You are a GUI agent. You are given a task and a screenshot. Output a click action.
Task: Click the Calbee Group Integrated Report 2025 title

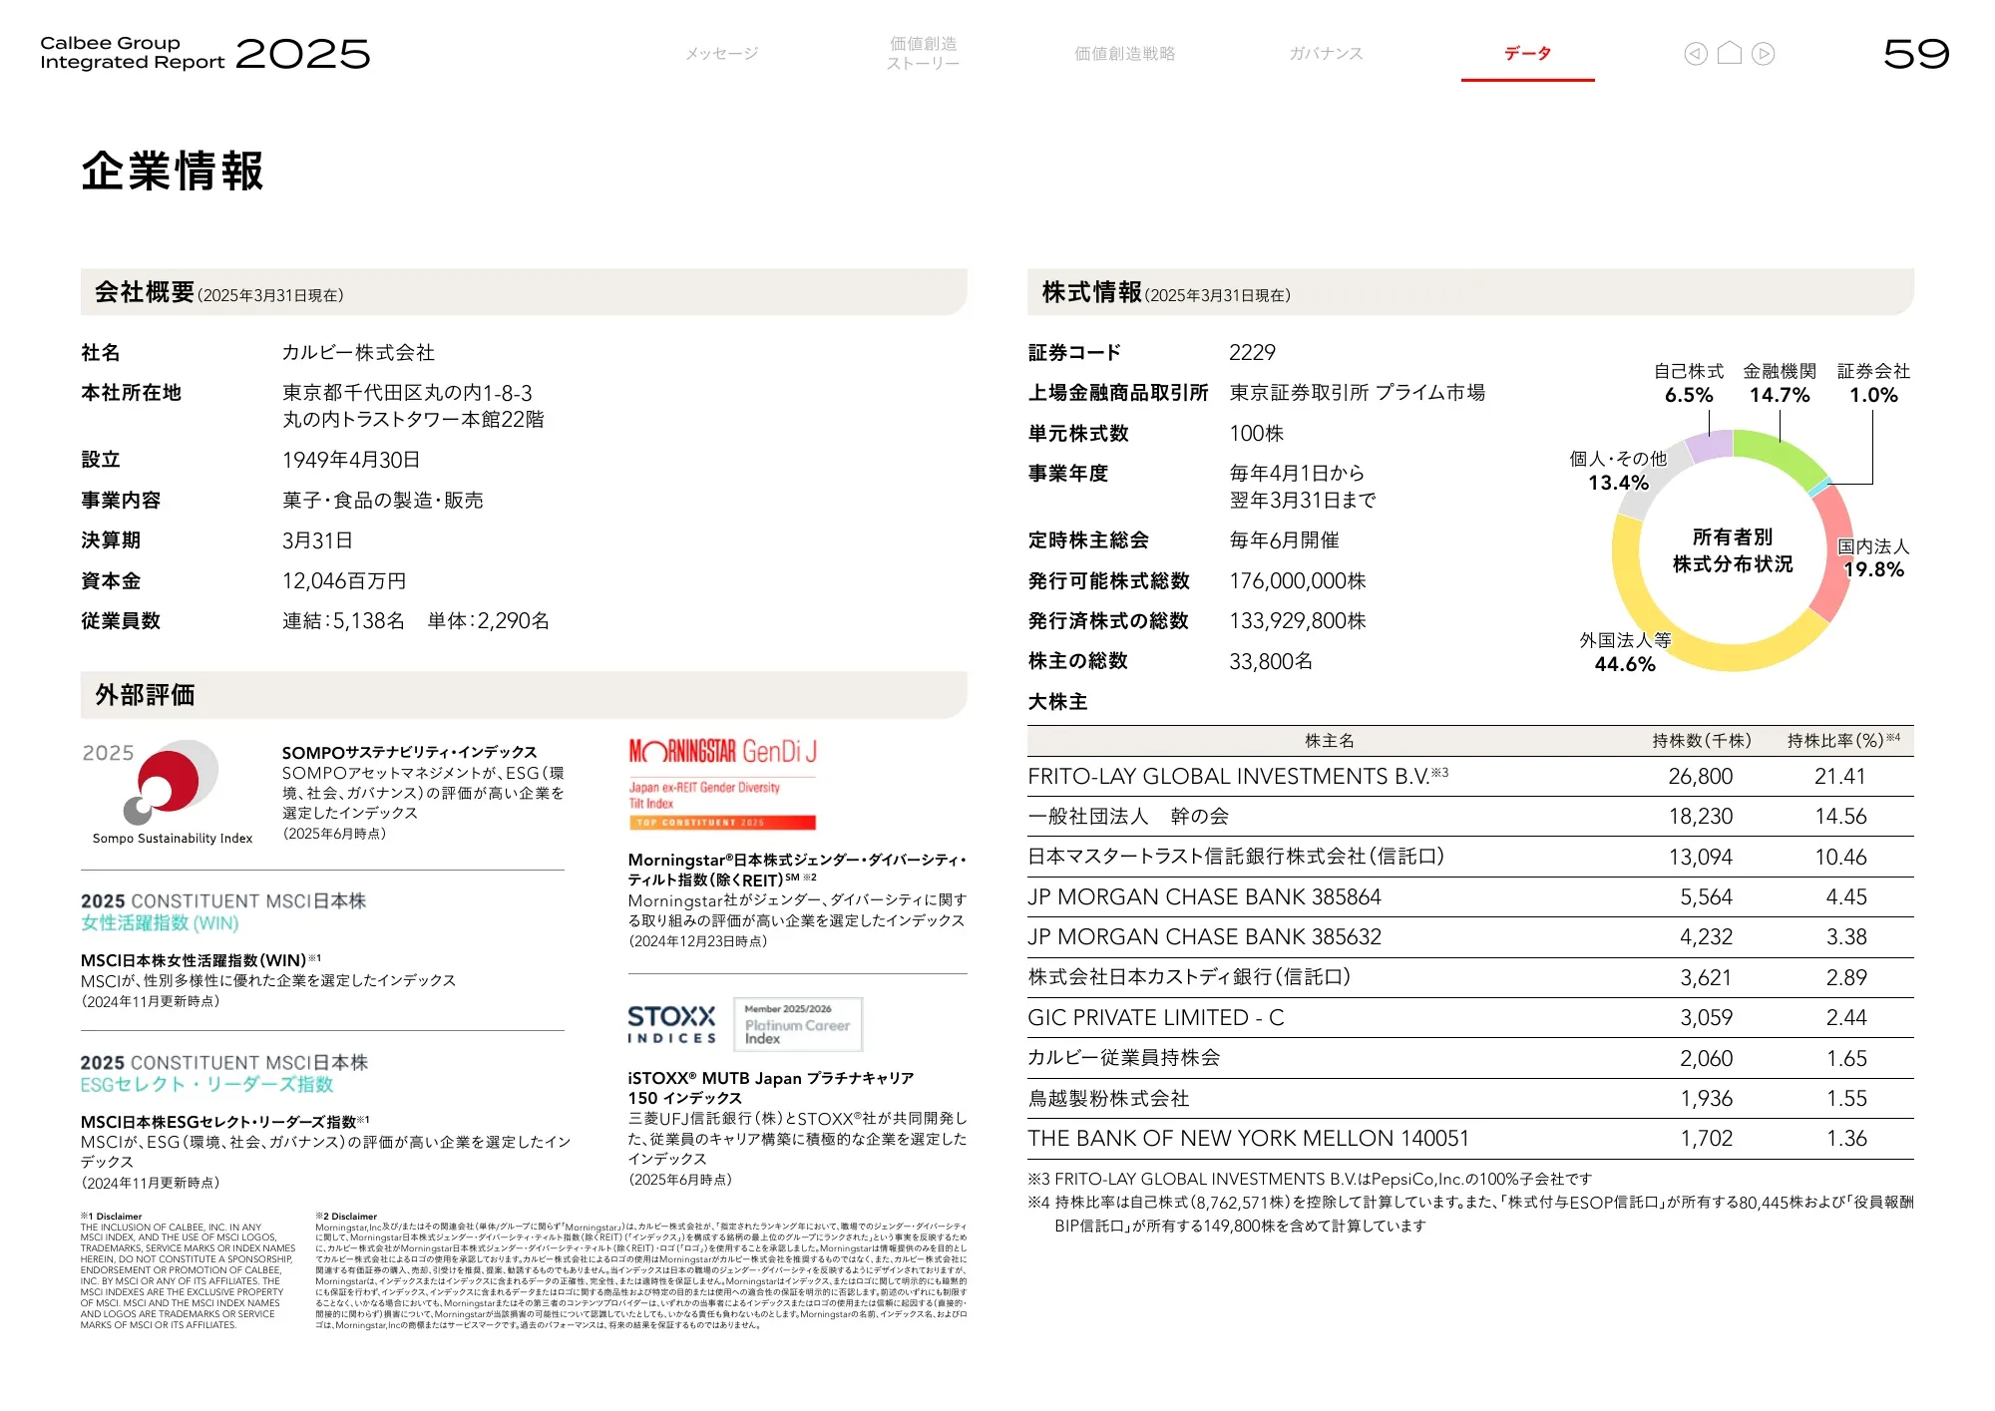(204, 54)
